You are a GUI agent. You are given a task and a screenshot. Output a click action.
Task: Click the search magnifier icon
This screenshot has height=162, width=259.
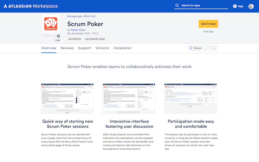177,5
